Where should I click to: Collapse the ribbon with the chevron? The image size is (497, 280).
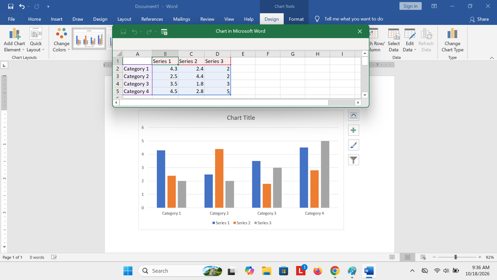click(492, 58)
